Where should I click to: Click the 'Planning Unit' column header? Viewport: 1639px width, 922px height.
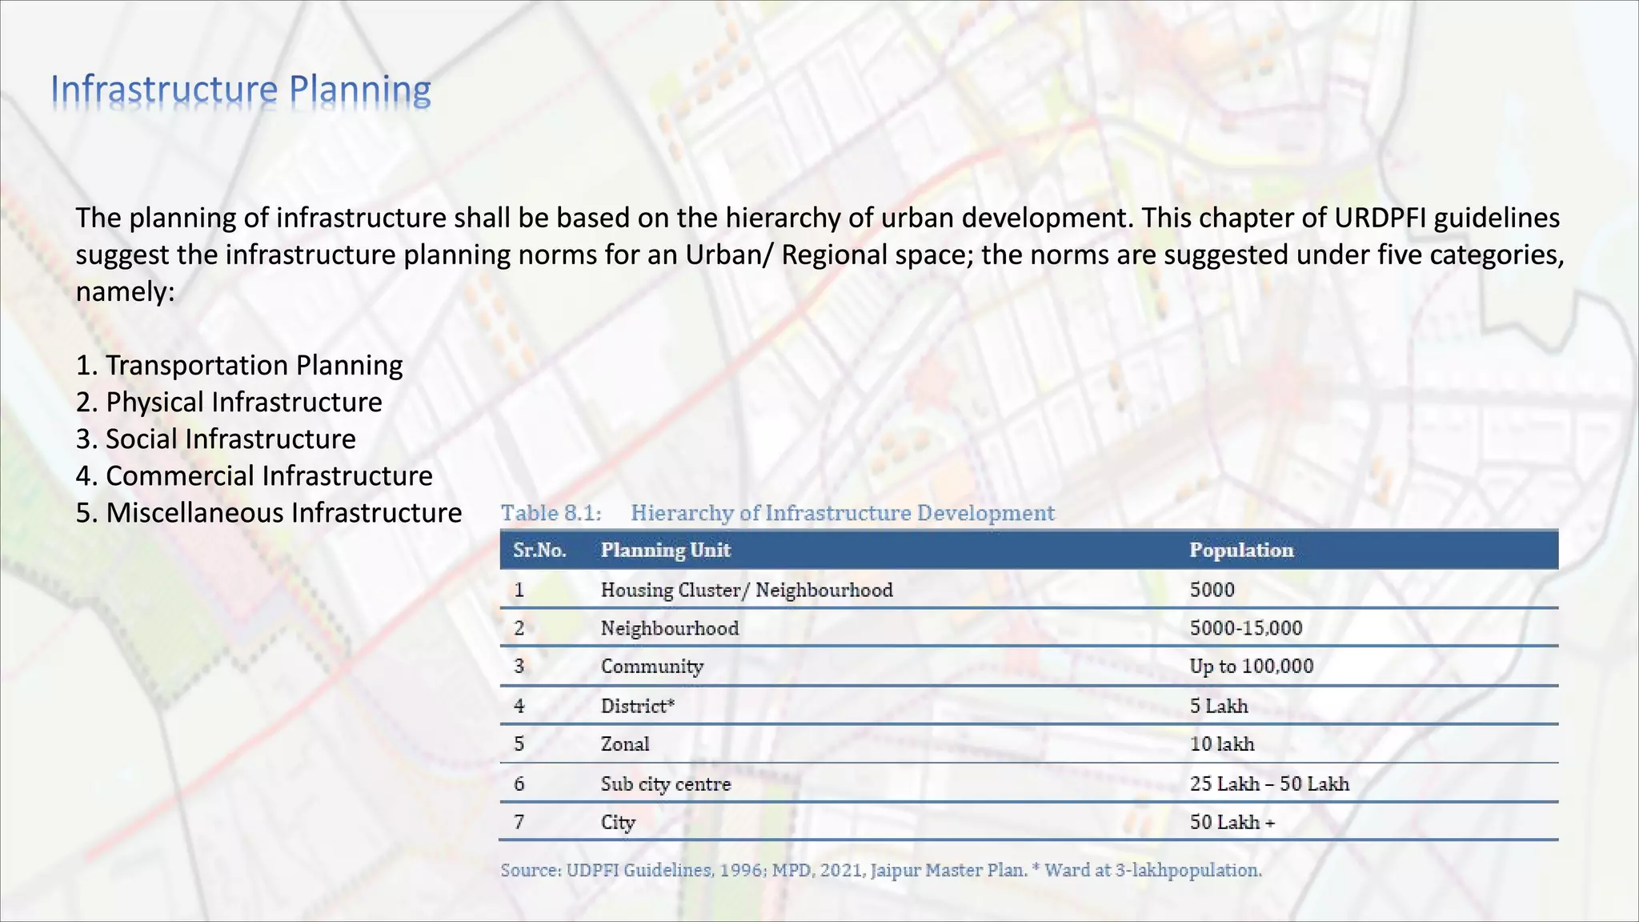[665, 551]
